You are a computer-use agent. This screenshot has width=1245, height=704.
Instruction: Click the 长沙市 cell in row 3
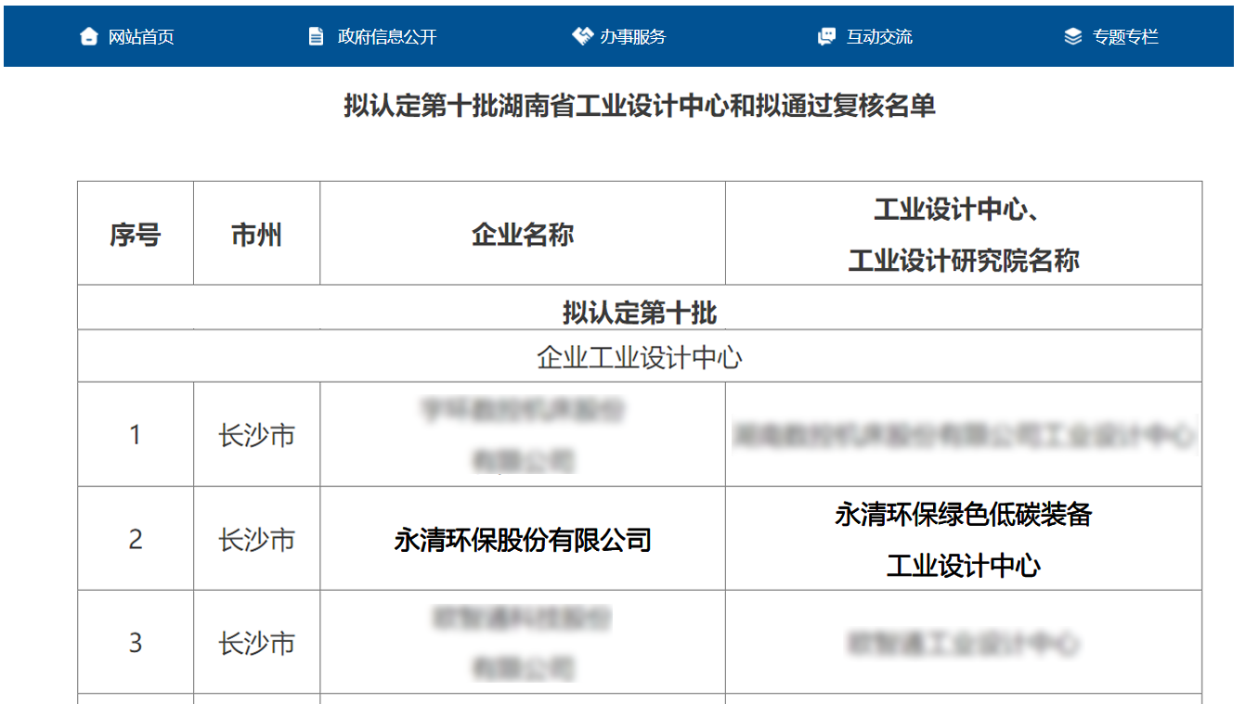256,643
